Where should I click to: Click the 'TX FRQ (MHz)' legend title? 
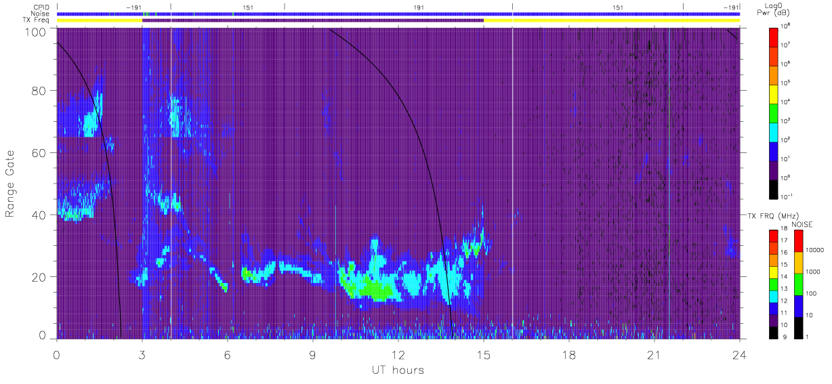tap(773, 215)
